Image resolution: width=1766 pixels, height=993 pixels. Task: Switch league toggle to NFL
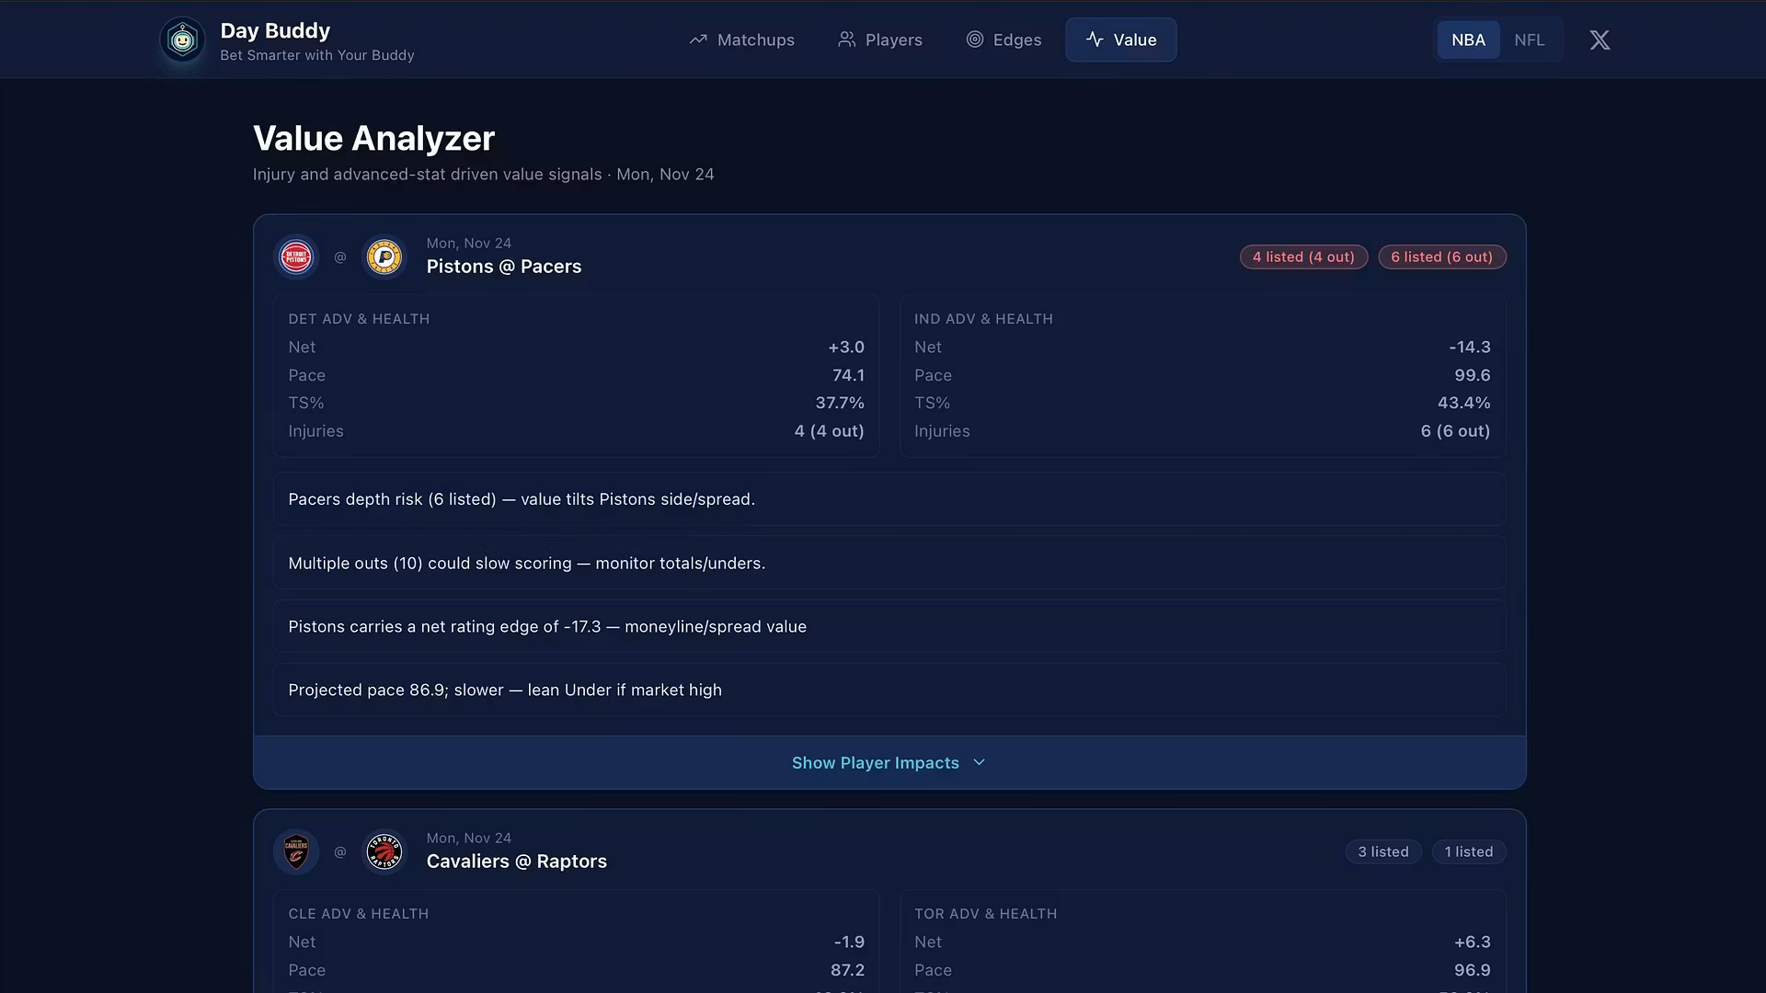[1529, 40]
